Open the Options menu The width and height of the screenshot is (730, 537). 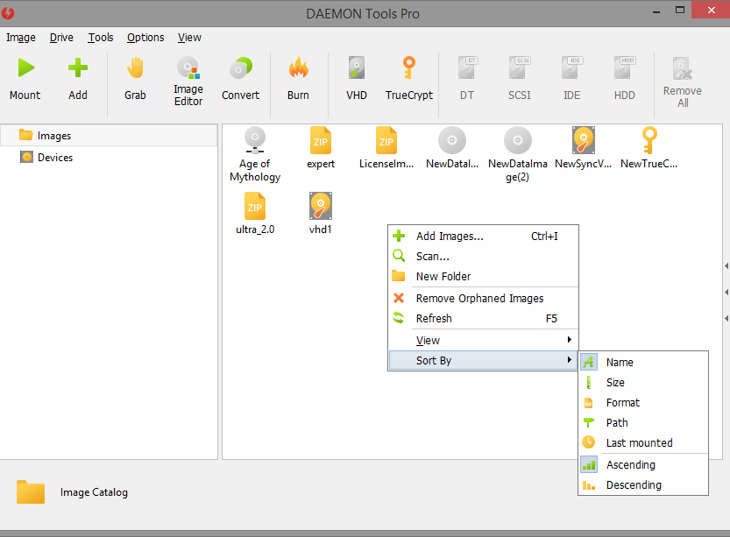(x=145, y=37)
